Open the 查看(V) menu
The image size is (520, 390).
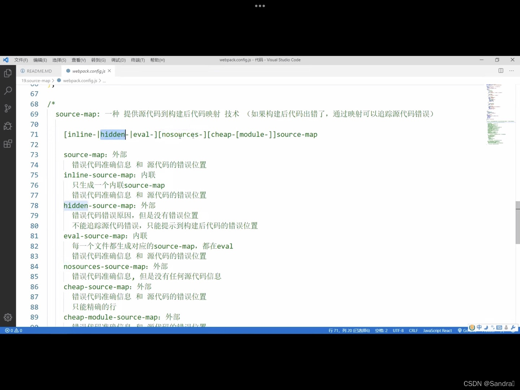(79, 60)
